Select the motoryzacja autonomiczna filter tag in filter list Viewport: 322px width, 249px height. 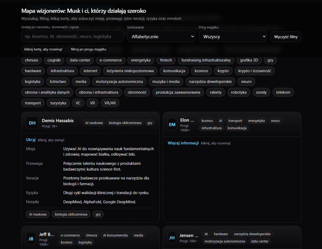click(x=119, y=82)
